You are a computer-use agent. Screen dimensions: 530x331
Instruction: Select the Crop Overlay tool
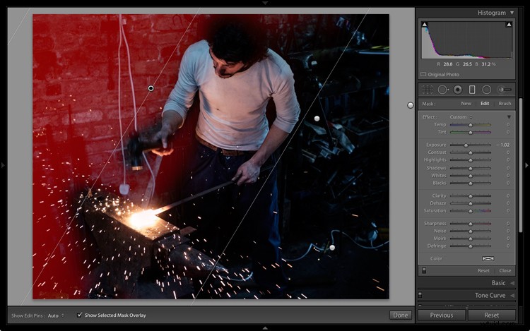click(428, 90)
